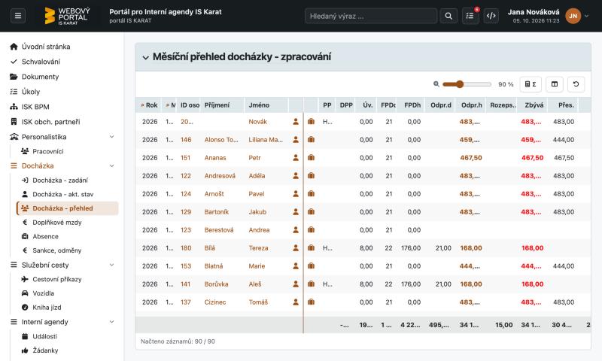Screen dimensions: 602x361
Task: Click the search magnifier button
Action: tap(448, 16)
